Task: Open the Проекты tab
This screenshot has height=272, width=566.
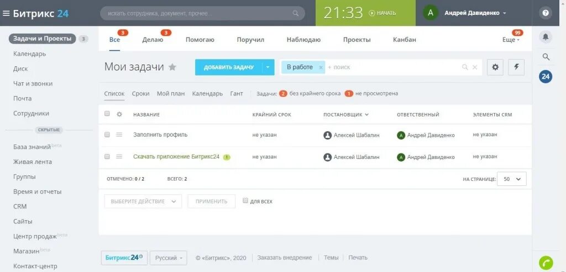Action: click(x=357, y=40)
